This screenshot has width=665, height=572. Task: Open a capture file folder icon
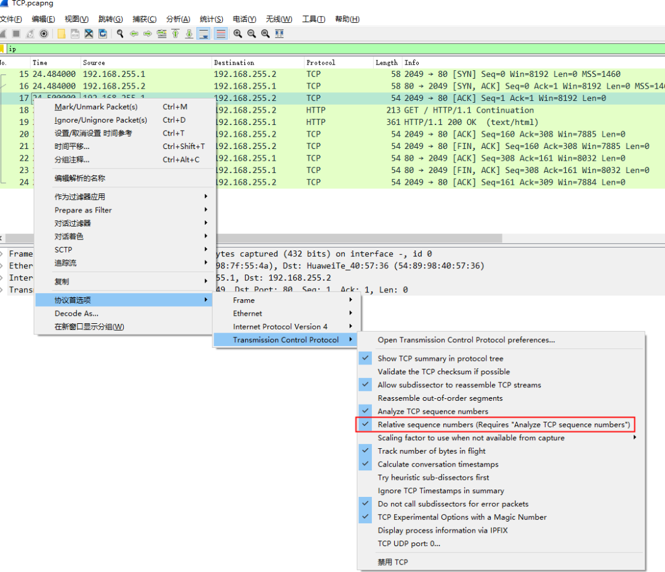(x=62, y=33)
